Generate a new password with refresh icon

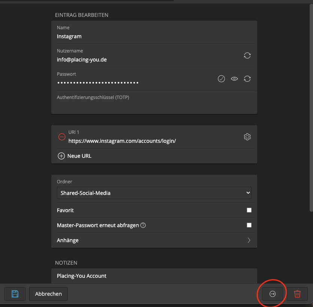[x=247, y=79]
